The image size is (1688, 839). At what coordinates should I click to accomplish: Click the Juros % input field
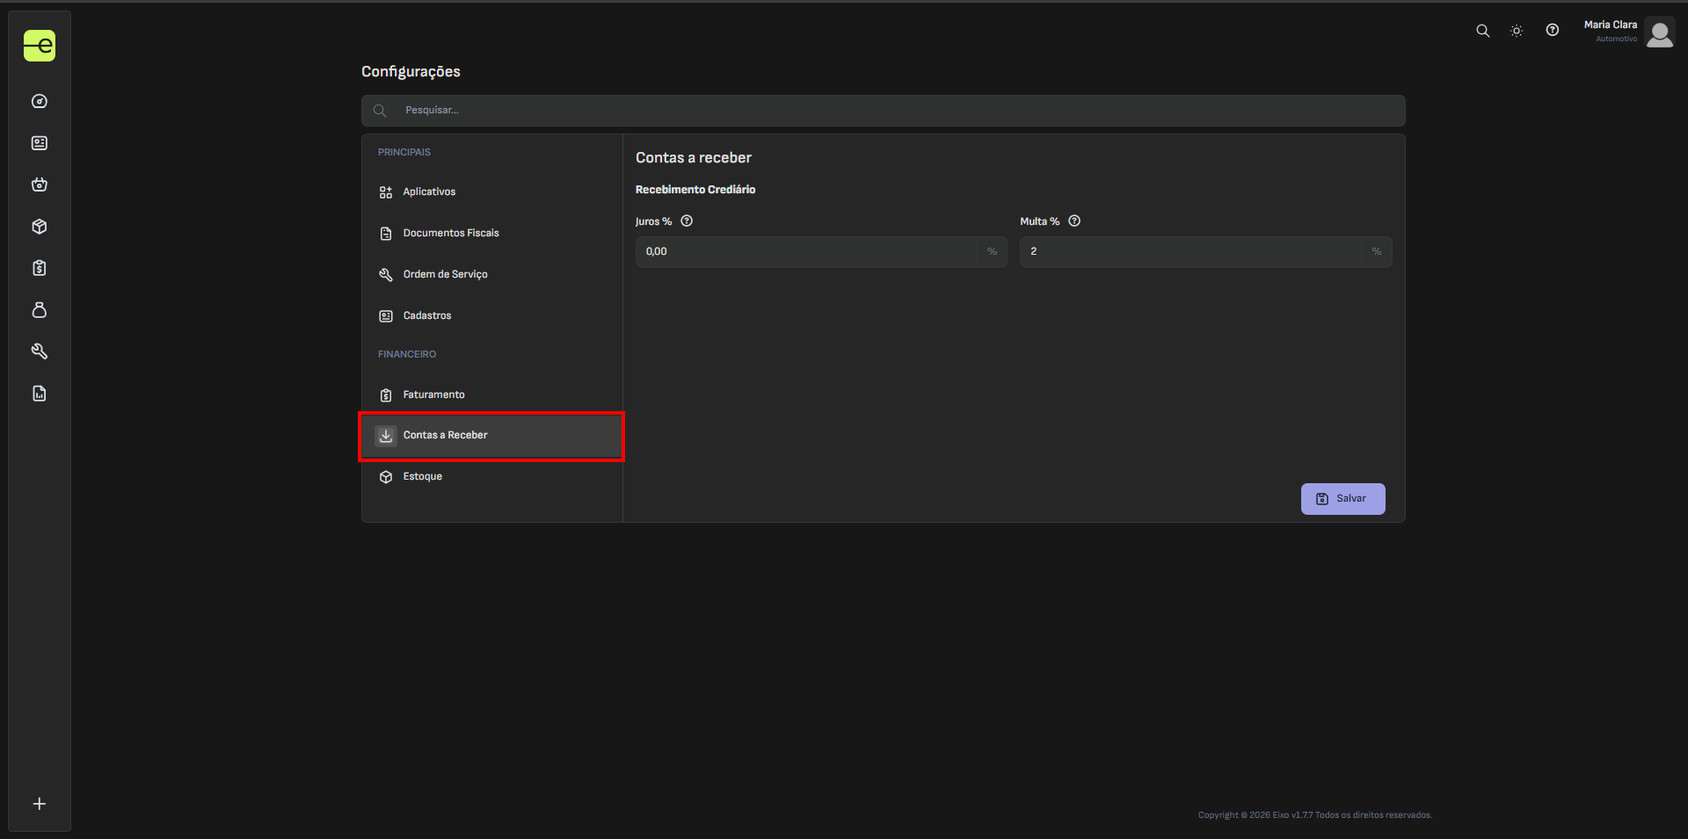click(x=805, y=252)
